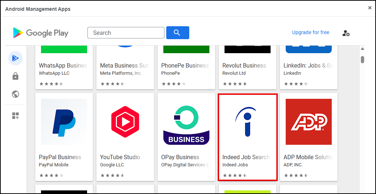
Task: Click the WhatsApp Business title
Action: click(63, 65)
